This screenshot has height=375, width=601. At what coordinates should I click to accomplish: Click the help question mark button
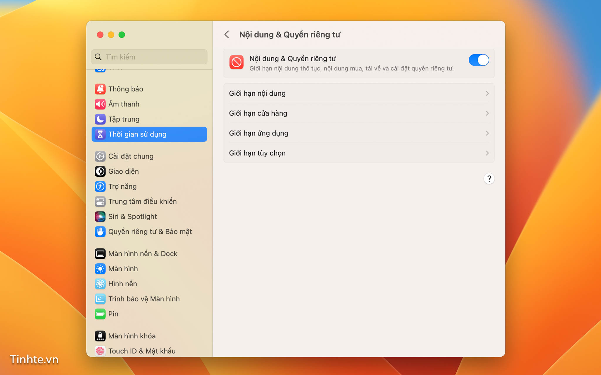pyautogui.click(x=489, y=178)
